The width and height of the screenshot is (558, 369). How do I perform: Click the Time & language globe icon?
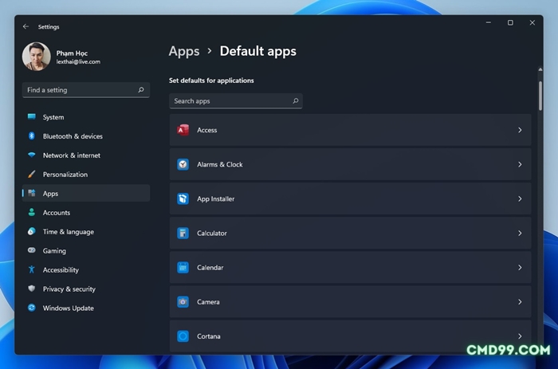[32, 232]
